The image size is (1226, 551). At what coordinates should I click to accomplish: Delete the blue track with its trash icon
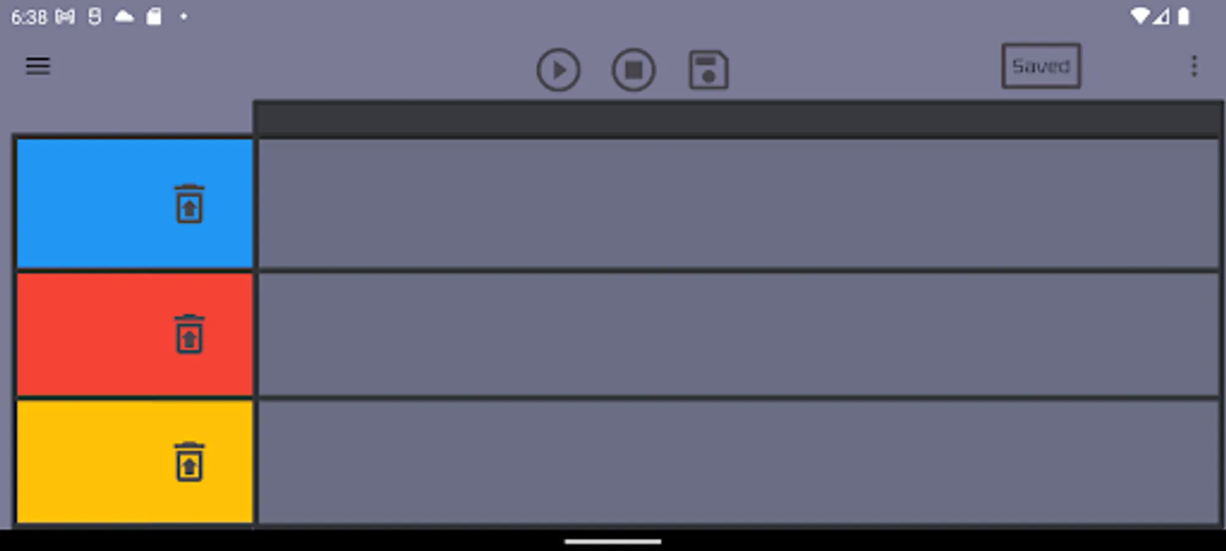click(x=189, y=204)
